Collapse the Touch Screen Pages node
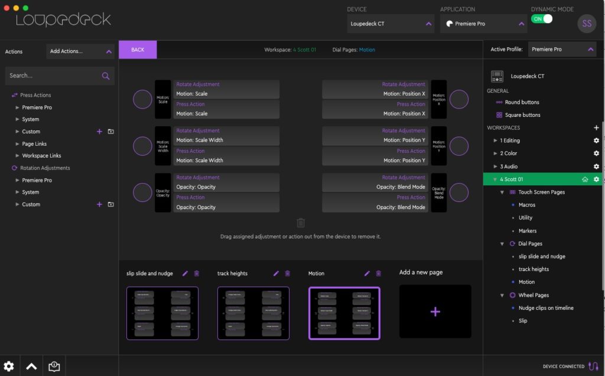 coord(502,192)
